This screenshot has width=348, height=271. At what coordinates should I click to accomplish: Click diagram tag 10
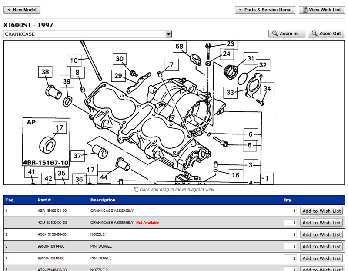[x=74, y=60]
